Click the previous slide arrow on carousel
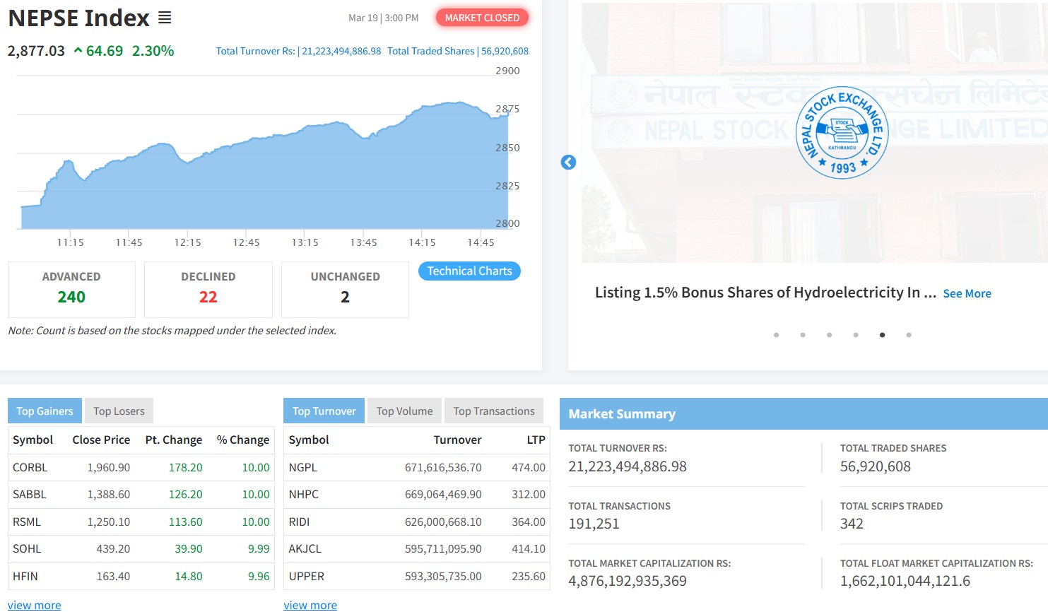1048x612 pixels. click(568, 163)
